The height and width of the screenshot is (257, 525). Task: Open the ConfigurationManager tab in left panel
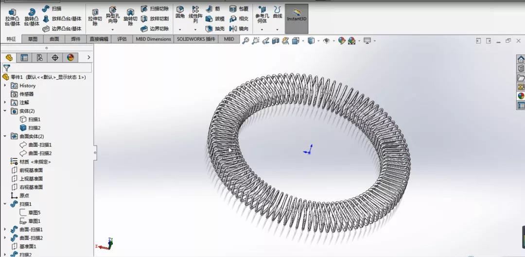(39, 57)
